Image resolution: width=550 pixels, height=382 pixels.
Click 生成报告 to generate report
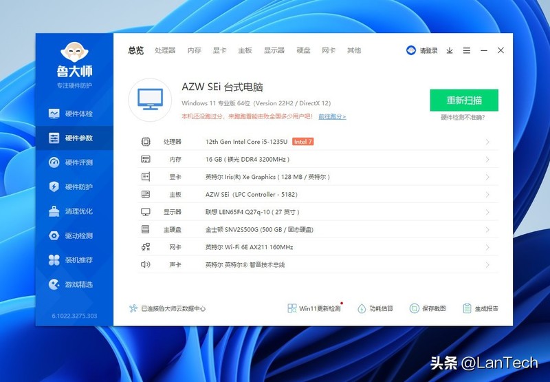(x=481, y=308)
